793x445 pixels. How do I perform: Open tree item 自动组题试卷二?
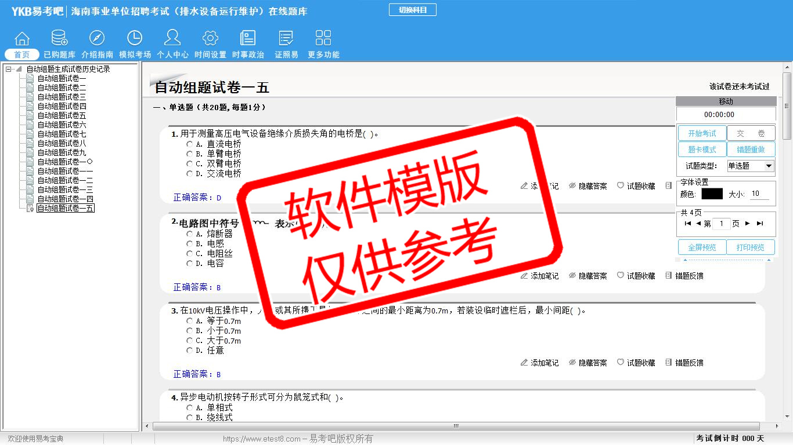62,87
